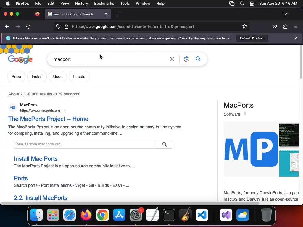Open a new tab with plus button

[x=117, y=14]
